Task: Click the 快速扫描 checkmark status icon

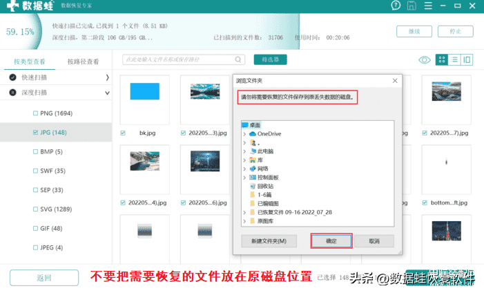Action: point(12,77)
